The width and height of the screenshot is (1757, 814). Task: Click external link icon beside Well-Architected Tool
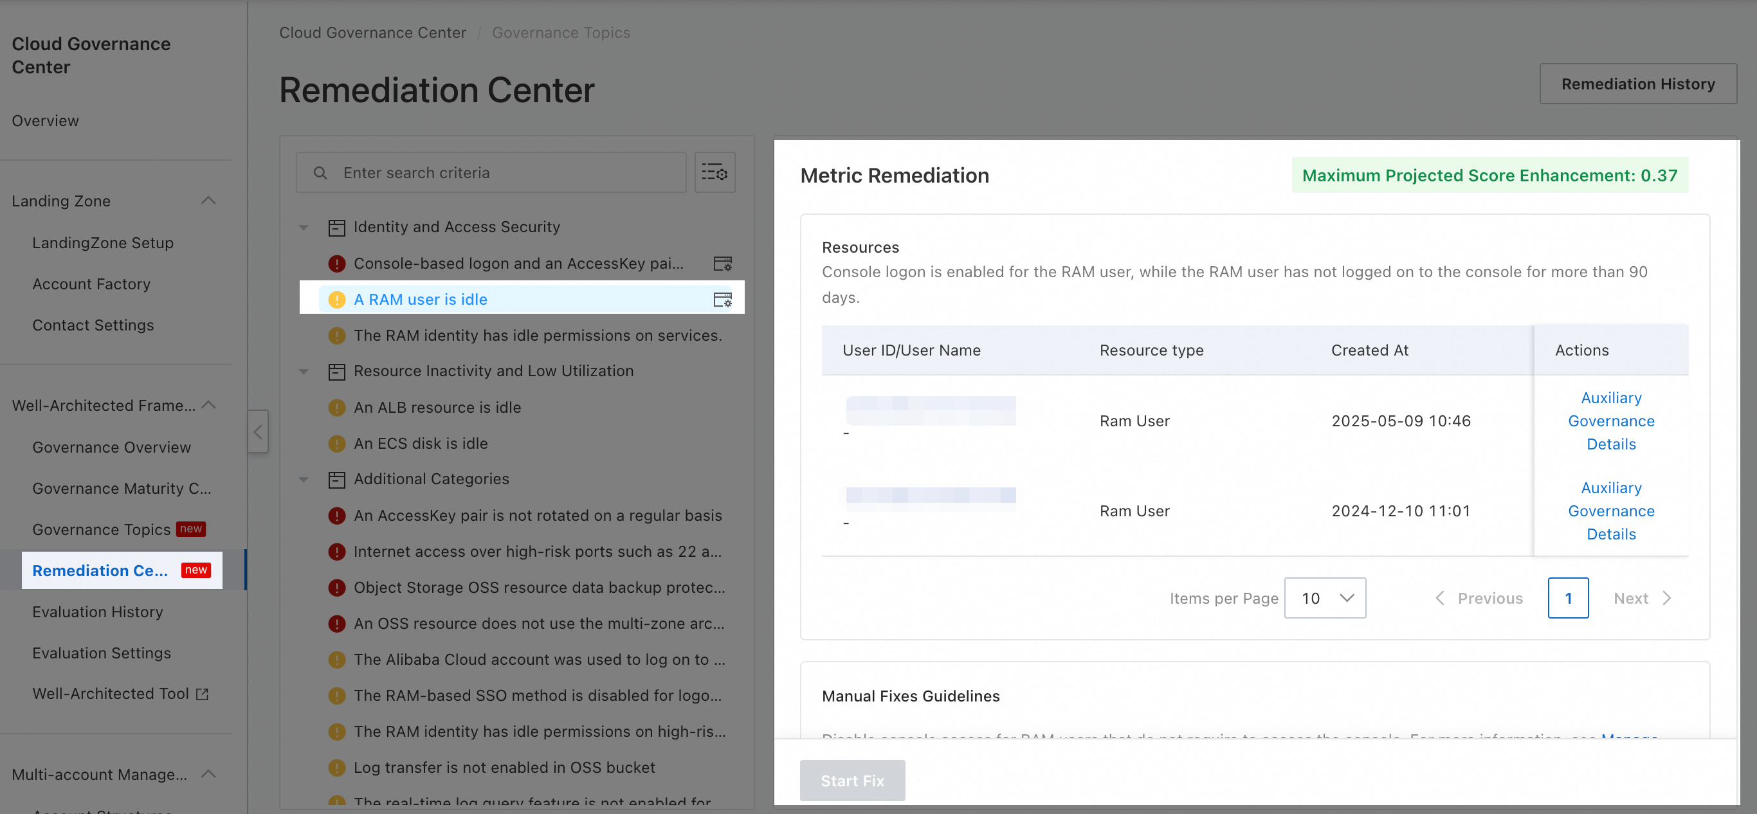[x=202, y=694]
